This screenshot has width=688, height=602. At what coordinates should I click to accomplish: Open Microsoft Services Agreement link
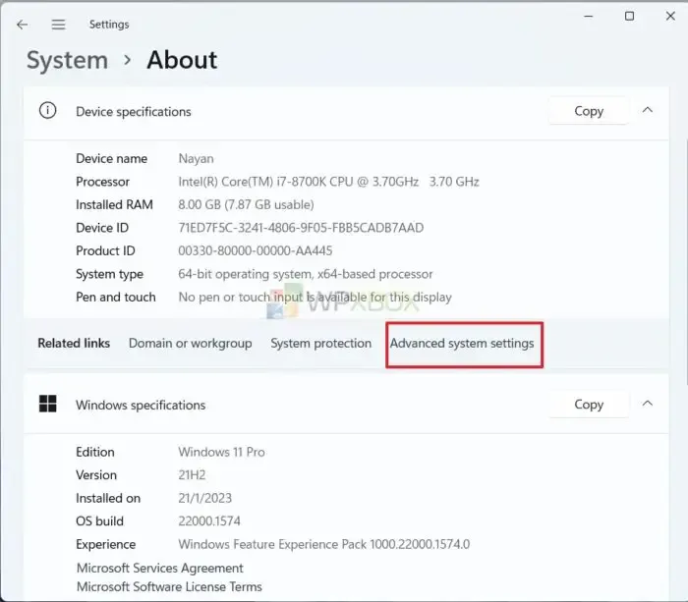tap(159, 569)
